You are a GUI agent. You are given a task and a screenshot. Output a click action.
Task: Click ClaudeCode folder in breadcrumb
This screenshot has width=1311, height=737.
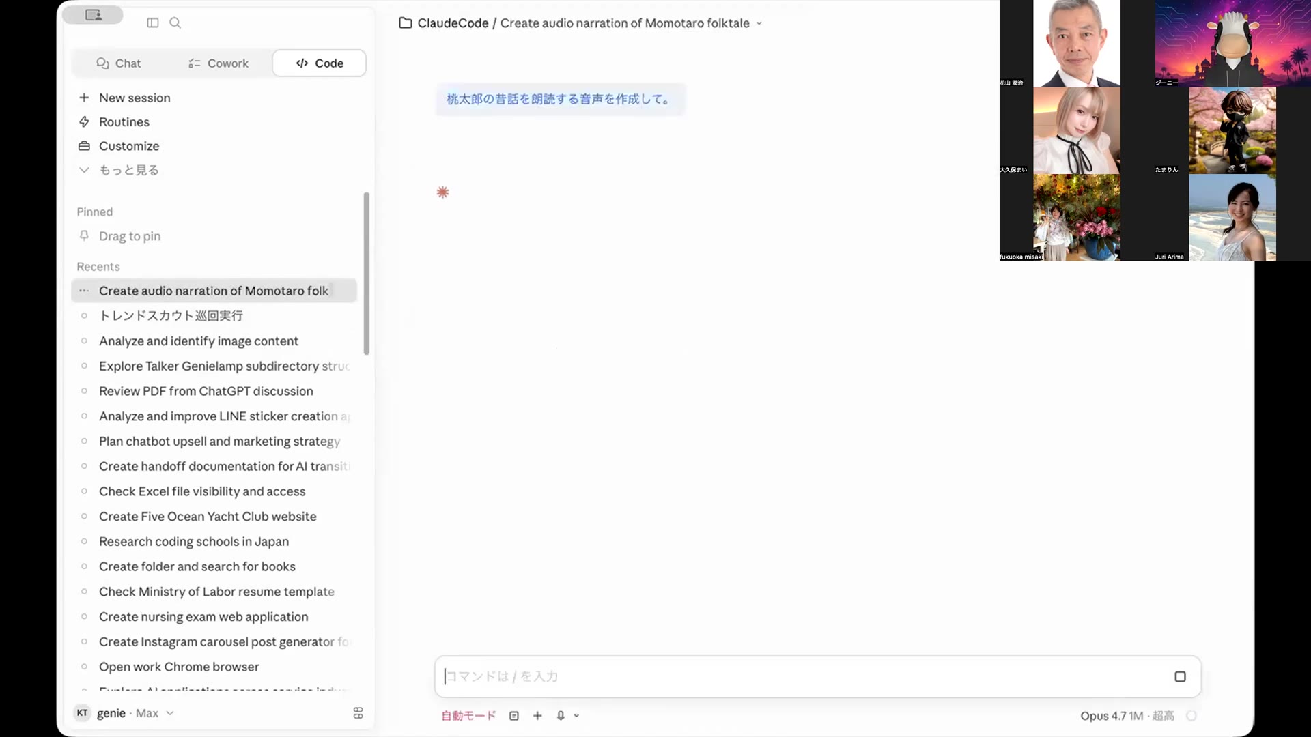click(444, 23)
